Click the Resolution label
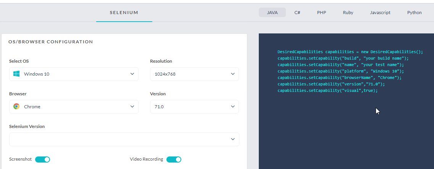Viewport: 434px width, 169px height. pyautogui.click(x=161, y=61)
